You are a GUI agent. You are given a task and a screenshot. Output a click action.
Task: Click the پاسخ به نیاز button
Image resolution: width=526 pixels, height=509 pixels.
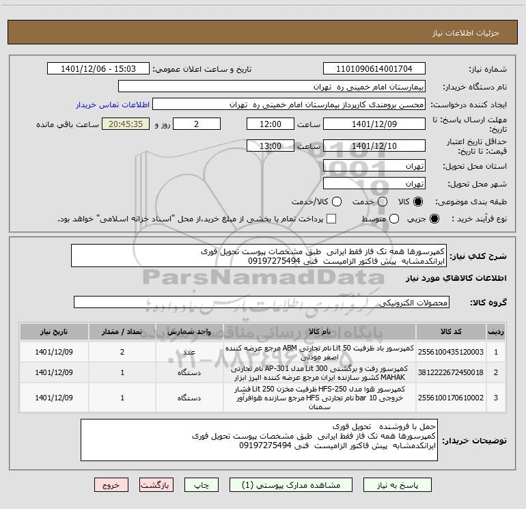[398, 485]
